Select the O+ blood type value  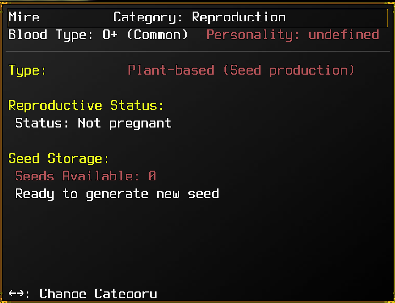tap(110, 35)
